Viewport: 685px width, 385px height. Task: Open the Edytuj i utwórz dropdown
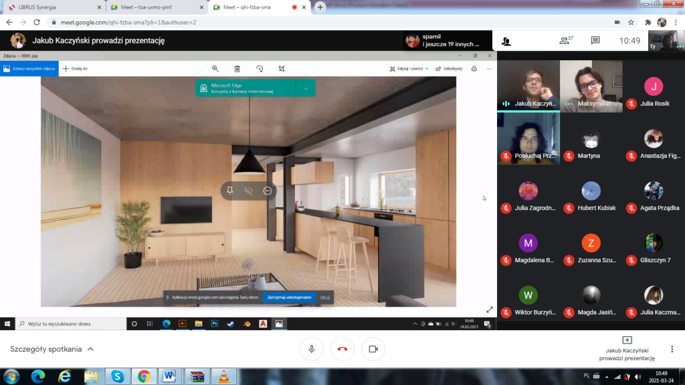click(408, 68)
